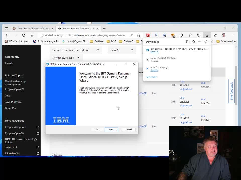This screenshot has height=180, width=241.
Task: Click the shield extension icon with badge
Action: 173,35
